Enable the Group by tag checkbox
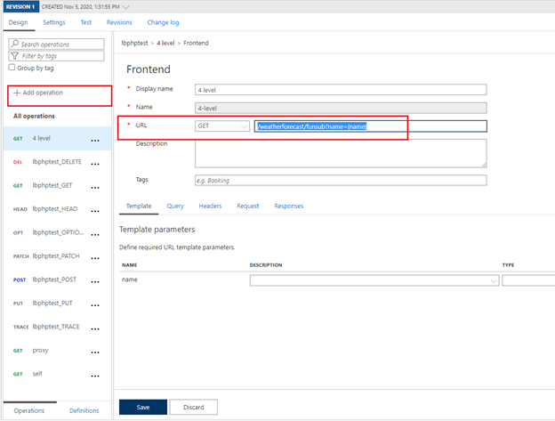Viewport: 555px width, 421px height. pyautogui.click(x=12, y=68)
